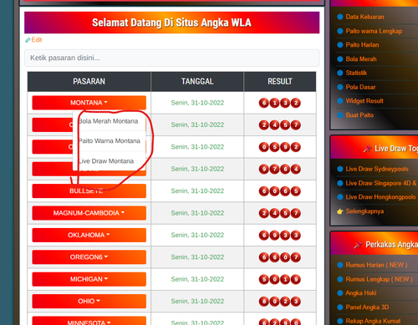
Task: Click the Edit pencil icon
Action: point(28,40)
